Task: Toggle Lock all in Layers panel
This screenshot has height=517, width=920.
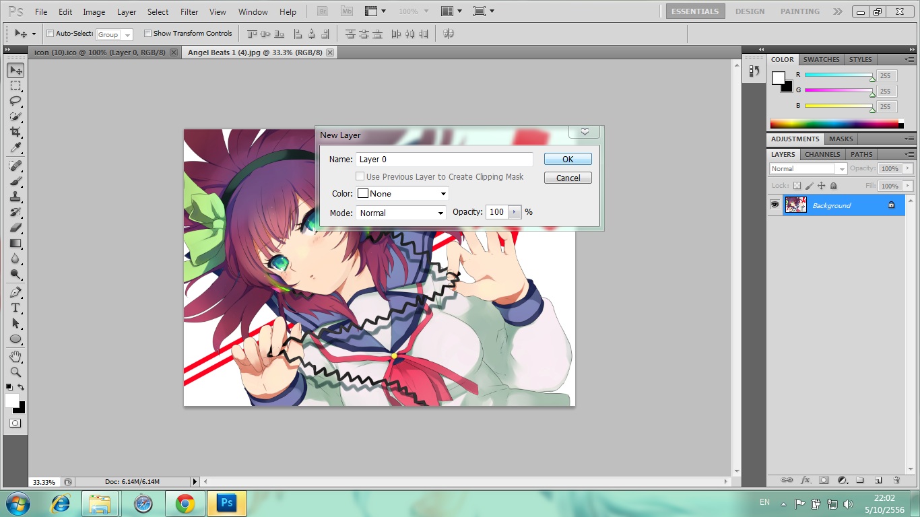Action: (x=833, y=186)
